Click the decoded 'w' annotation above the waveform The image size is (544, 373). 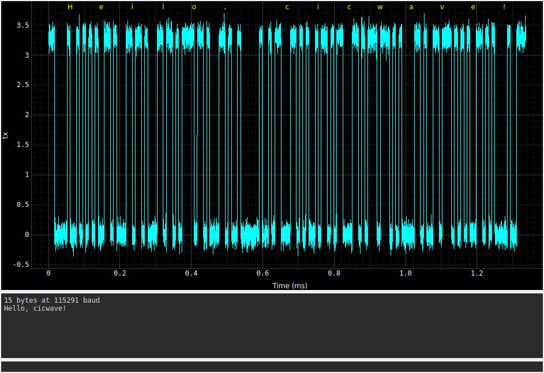pos(380,7)
